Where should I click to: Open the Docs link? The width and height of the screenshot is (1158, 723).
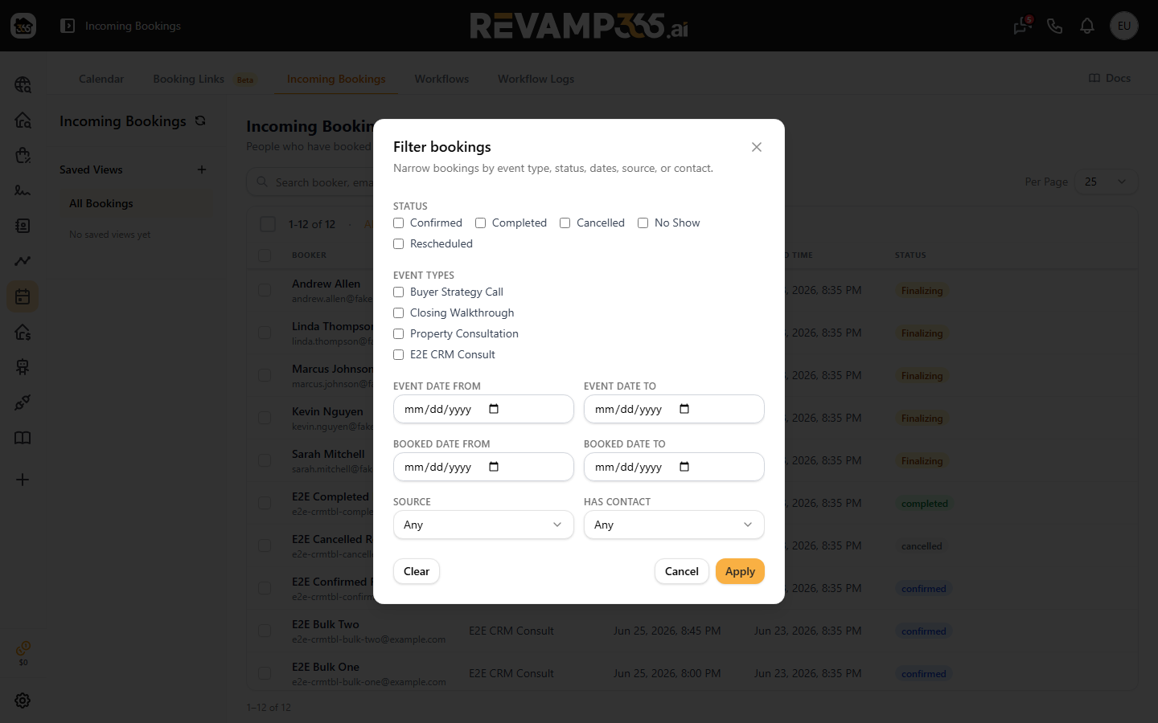tap(1110, 78)
